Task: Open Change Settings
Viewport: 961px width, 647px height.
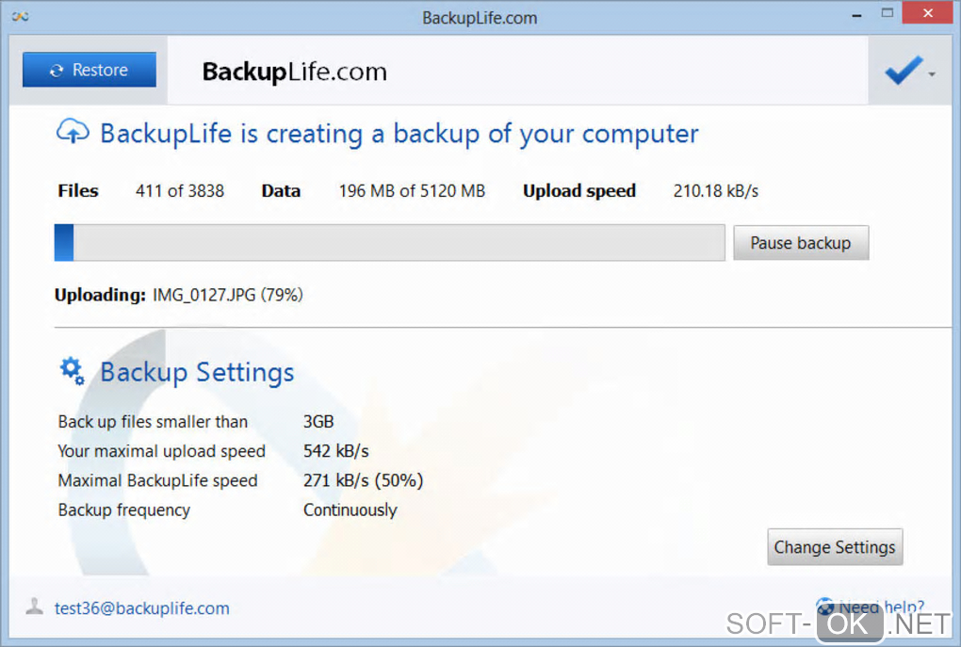Action: (x=834, y=547)
